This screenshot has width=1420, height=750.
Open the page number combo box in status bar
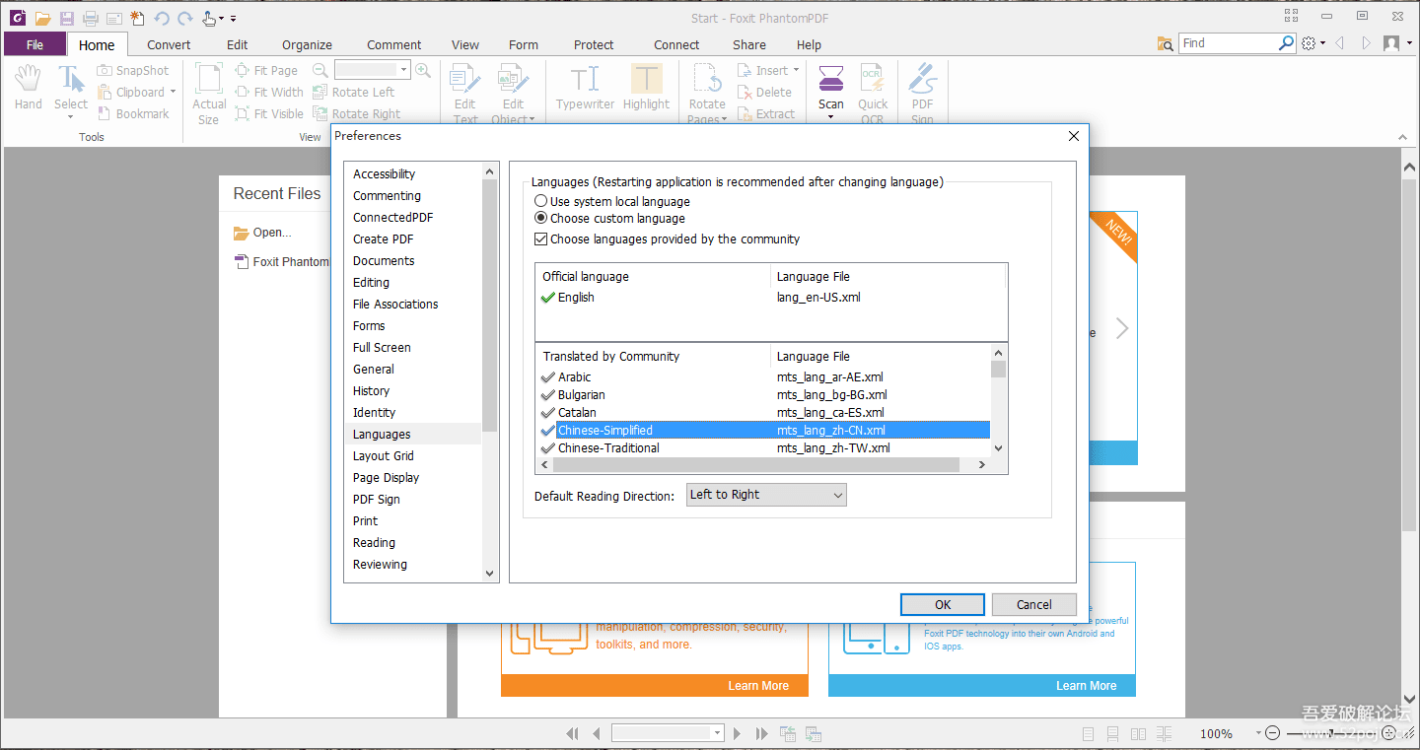[x=668, y=733]
